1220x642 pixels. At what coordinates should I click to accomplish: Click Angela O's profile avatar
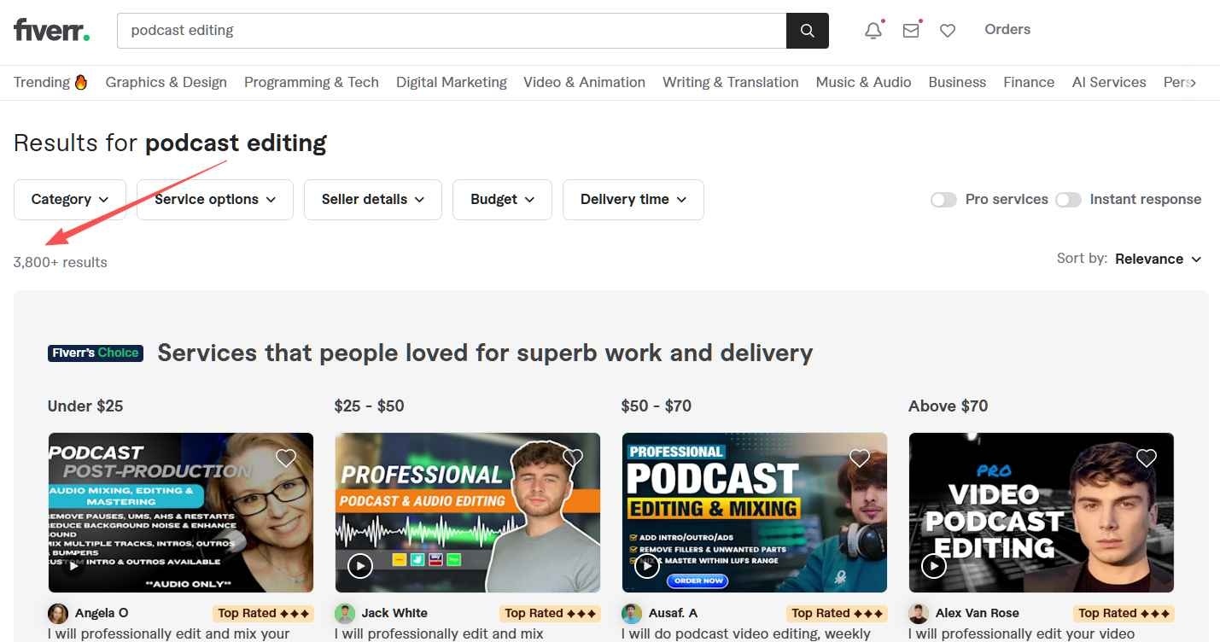[x=58, y=613]
